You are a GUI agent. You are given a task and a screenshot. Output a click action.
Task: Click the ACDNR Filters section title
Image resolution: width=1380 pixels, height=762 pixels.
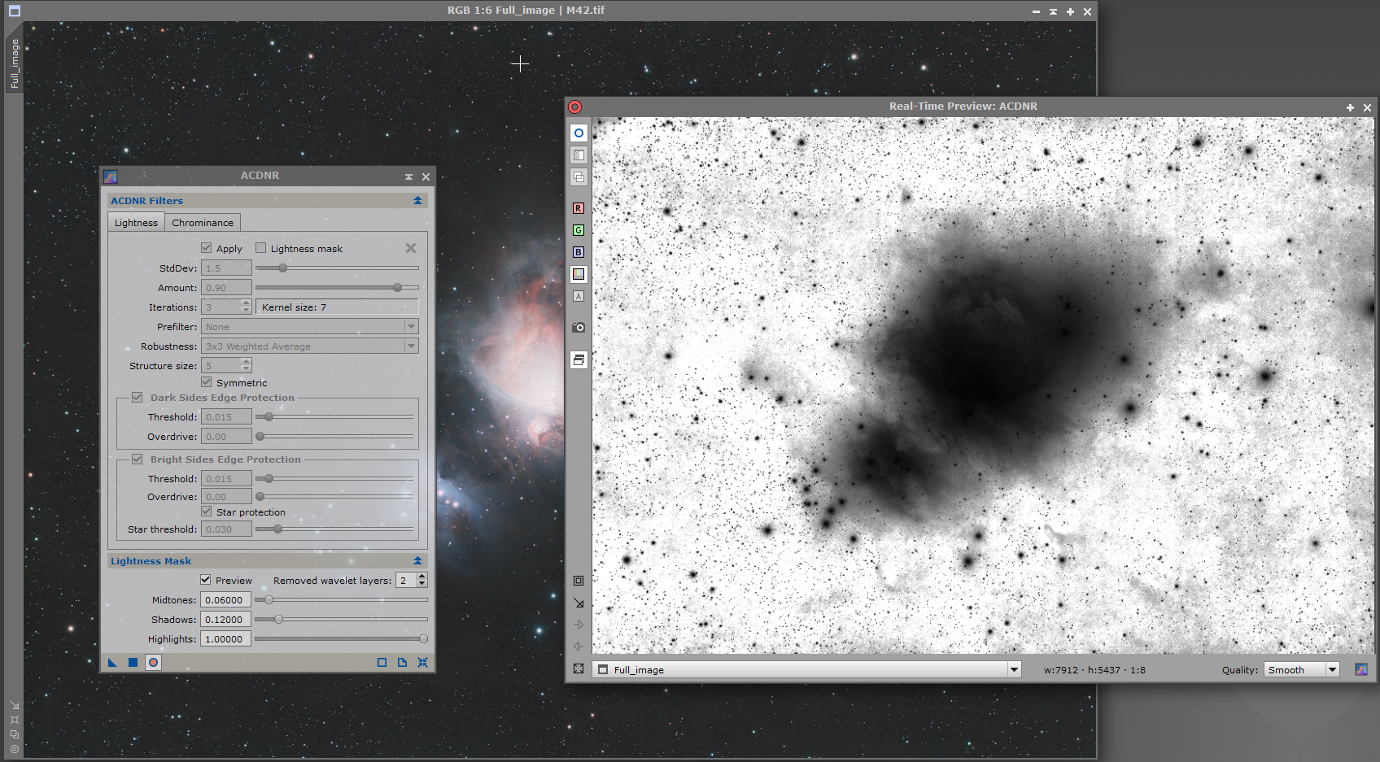click(x=146, y=201)
